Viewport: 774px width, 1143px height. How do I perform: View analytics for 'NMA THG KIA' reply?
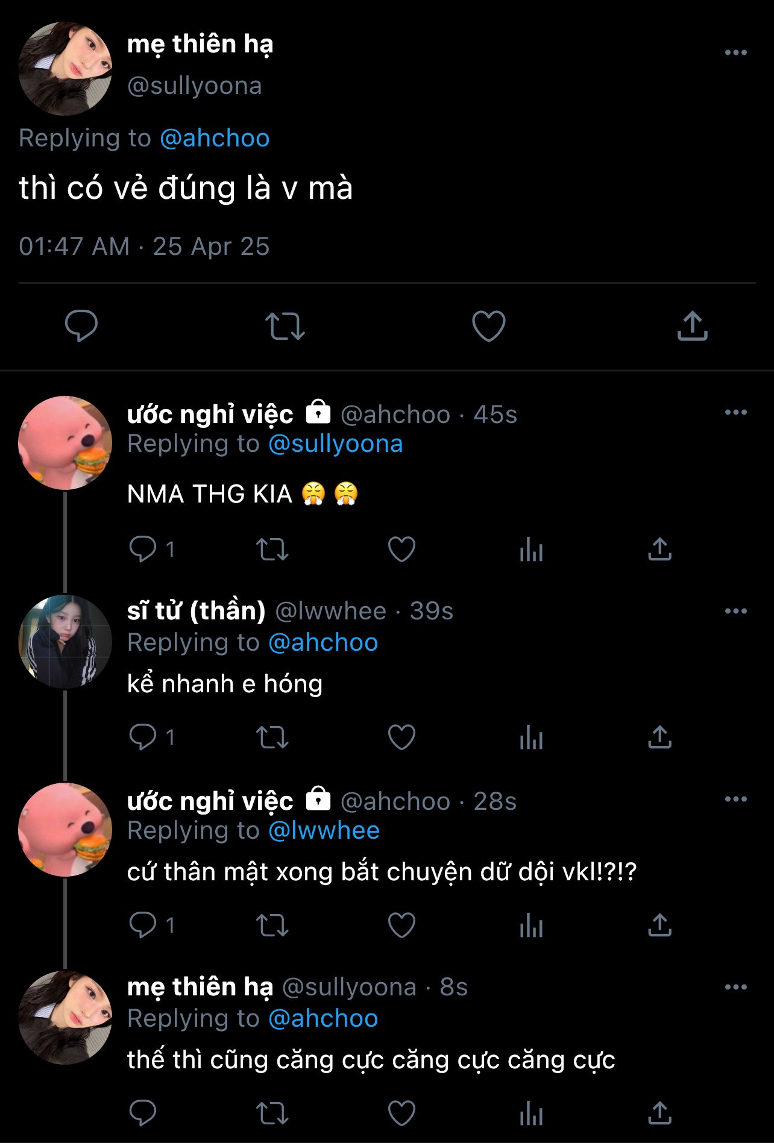531,550
